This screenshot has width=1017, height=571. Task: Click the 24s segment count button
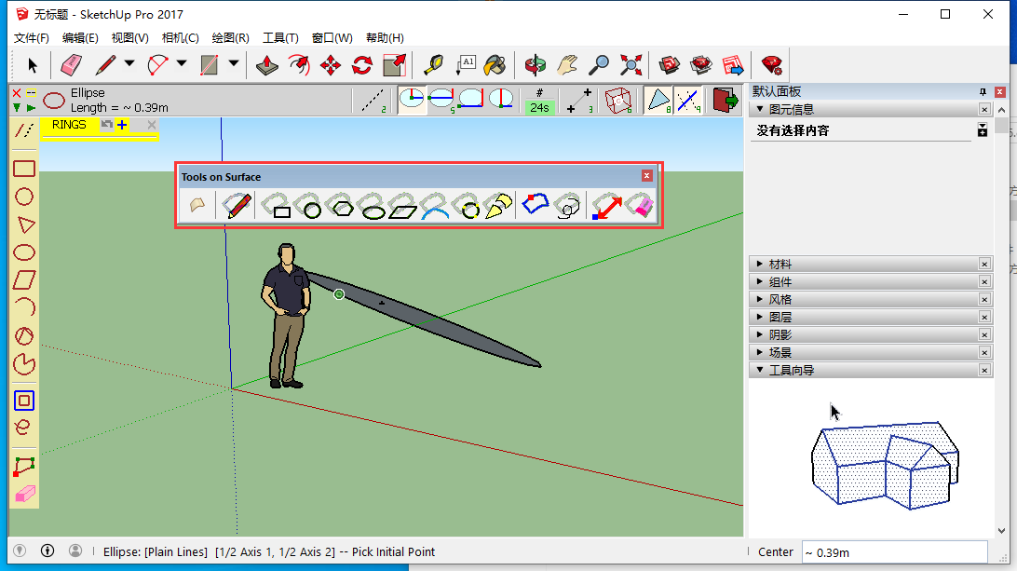(539, 106)
